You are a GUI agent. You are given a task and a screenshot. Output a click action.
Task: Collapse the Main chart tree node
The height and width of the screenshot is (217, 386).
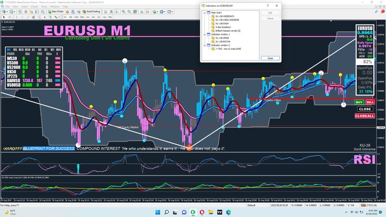tap(205, 13)
